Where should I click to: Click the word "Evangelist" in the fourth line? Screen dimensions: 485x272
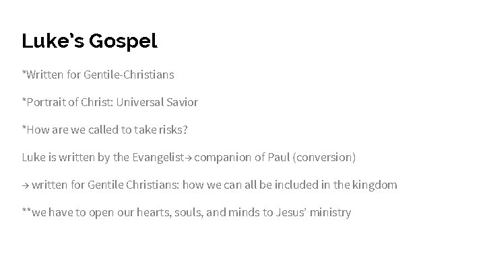[x=158, y=157]
